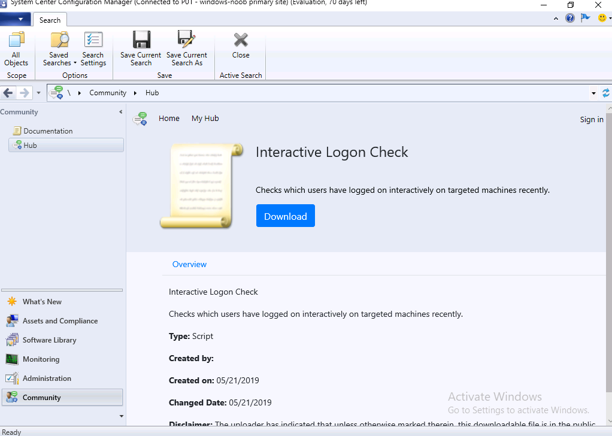Click the Changed Date 05/21/2019 text
Image resolution: width=612 pixels, height=436 pixels.
pyautogui.click(x=220, y=403)
